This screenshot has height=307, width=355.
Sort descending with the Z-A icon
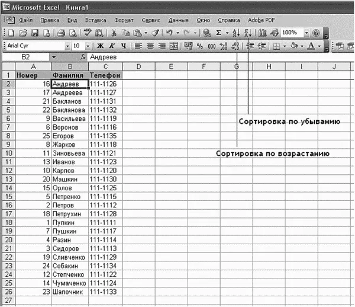248,33
